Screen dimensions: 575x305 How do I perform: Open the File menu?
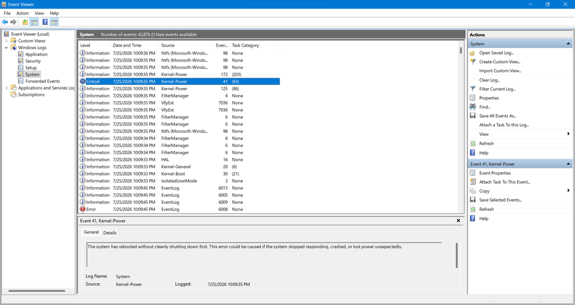click(7, 13)
